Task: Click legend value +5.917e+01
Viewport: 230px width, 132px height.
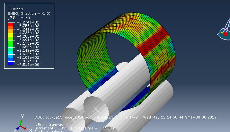Action: tap(28, 61)
